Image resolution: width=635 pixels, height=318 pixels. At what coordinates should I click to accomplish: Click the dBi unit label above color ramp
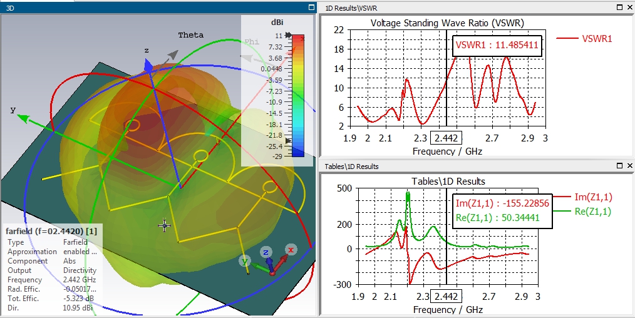point(277,23)
